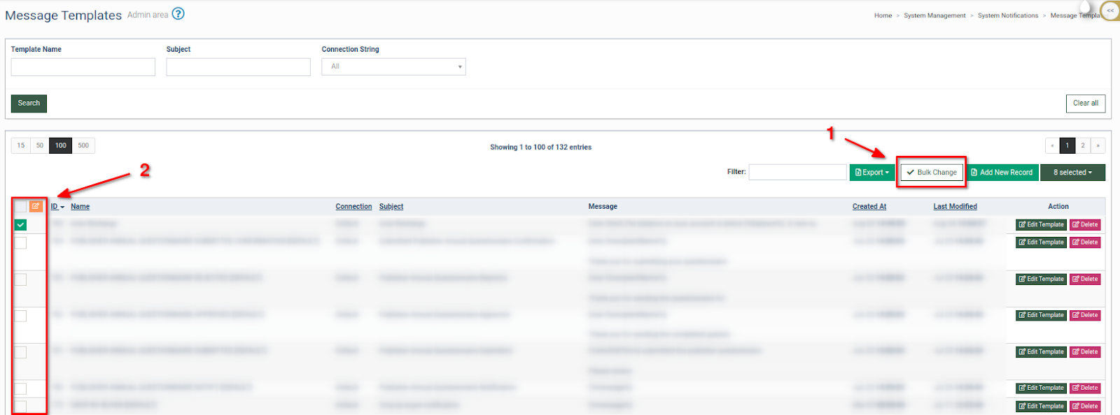Show 500 entries per page

pyautogui.click(x=83, y=145)
